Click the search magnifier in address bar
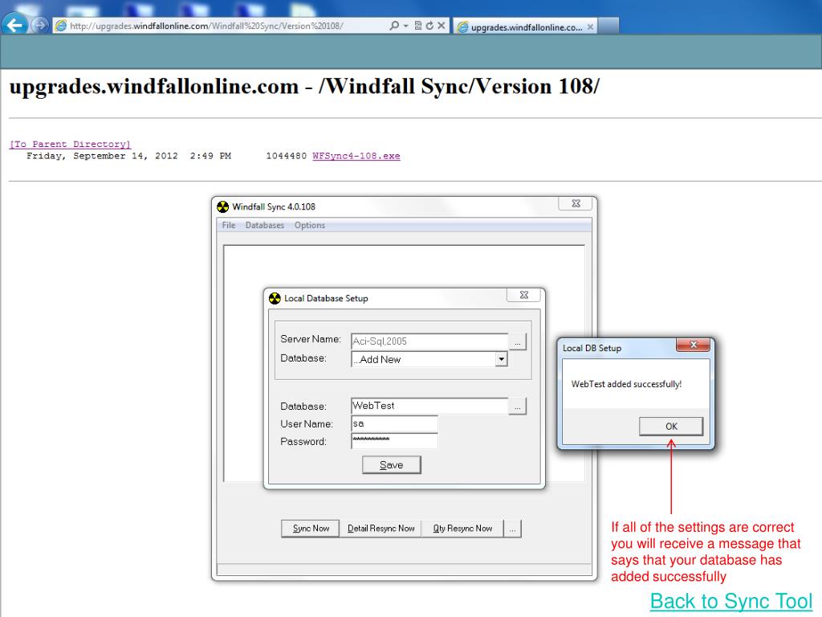The image size is (822, 617). [x=394, y=26]
